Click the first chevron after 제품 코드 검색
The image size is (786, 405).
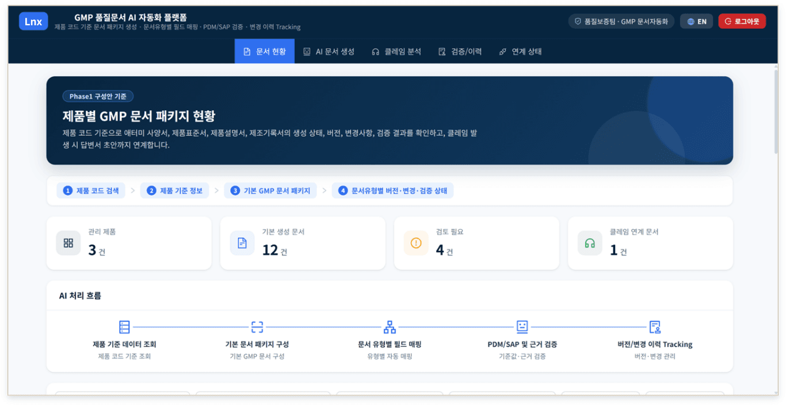click(133, 191)
